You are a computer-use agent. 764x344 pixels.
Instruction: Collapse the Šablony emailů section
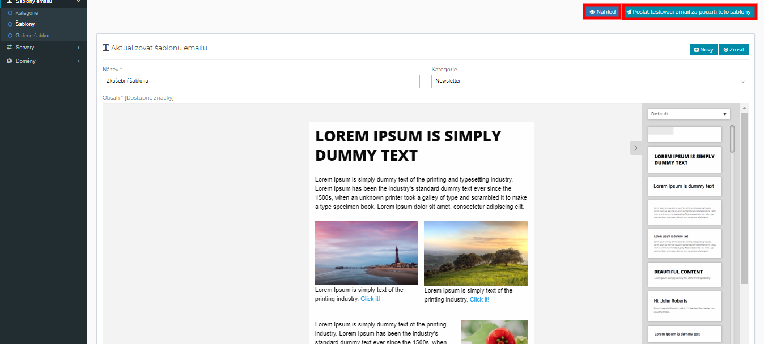43,2
